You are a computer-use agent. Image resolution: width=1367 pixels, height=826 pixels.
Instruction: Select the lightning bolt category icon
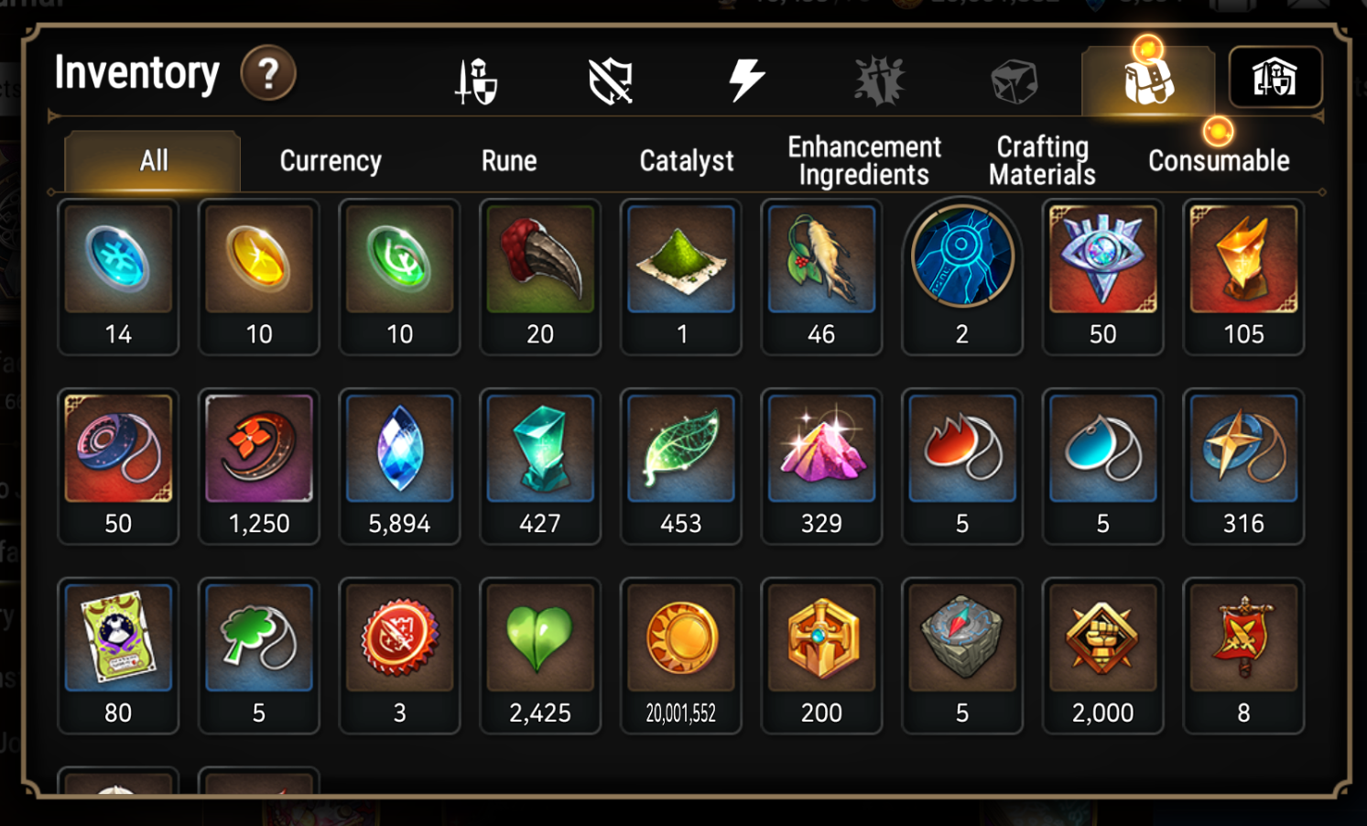[x=746, y=80]
